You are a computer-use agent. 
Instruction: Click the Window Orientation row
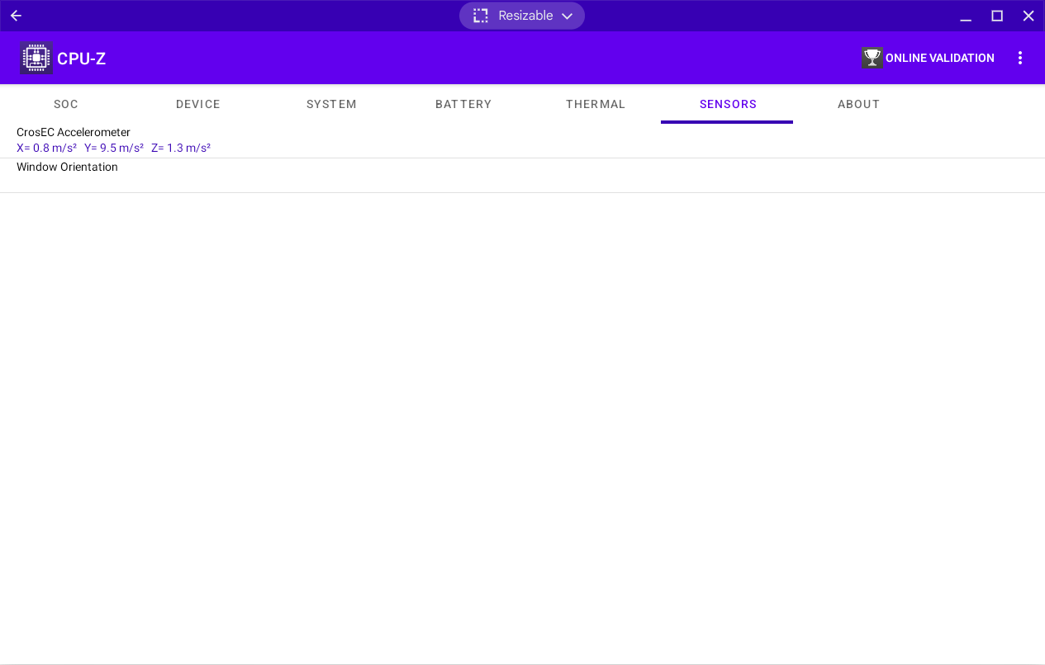tap(522, 175)
